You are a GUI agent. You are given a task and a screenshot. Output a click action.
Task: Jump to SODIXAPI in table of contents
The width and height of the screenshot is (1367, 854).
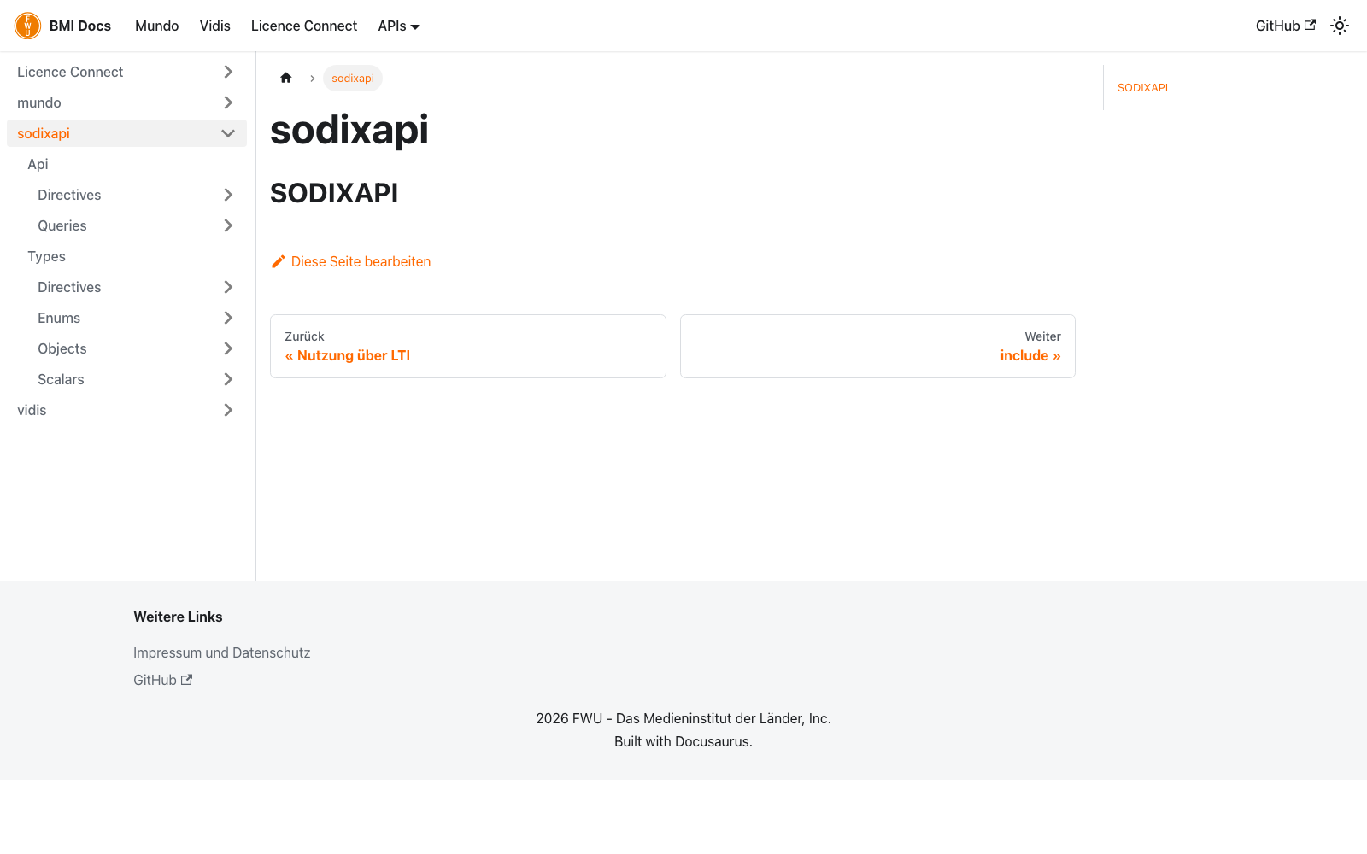(x=1142, y=87)
